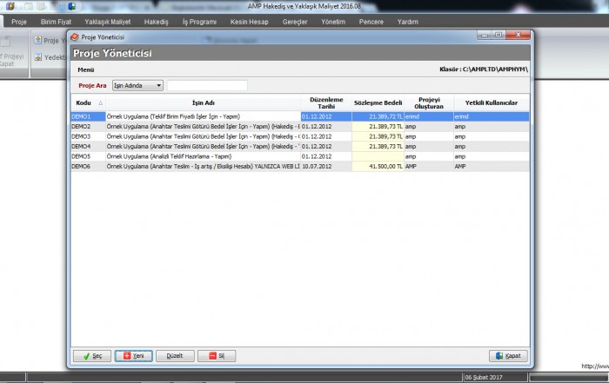Click the Proje Yöneticisi window title icon

74,38
